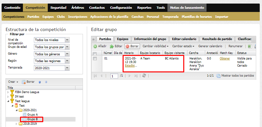Click the Mostrar todos los partidos icon
The width and height of the screenshot is (262, 127).
point(218,76)
